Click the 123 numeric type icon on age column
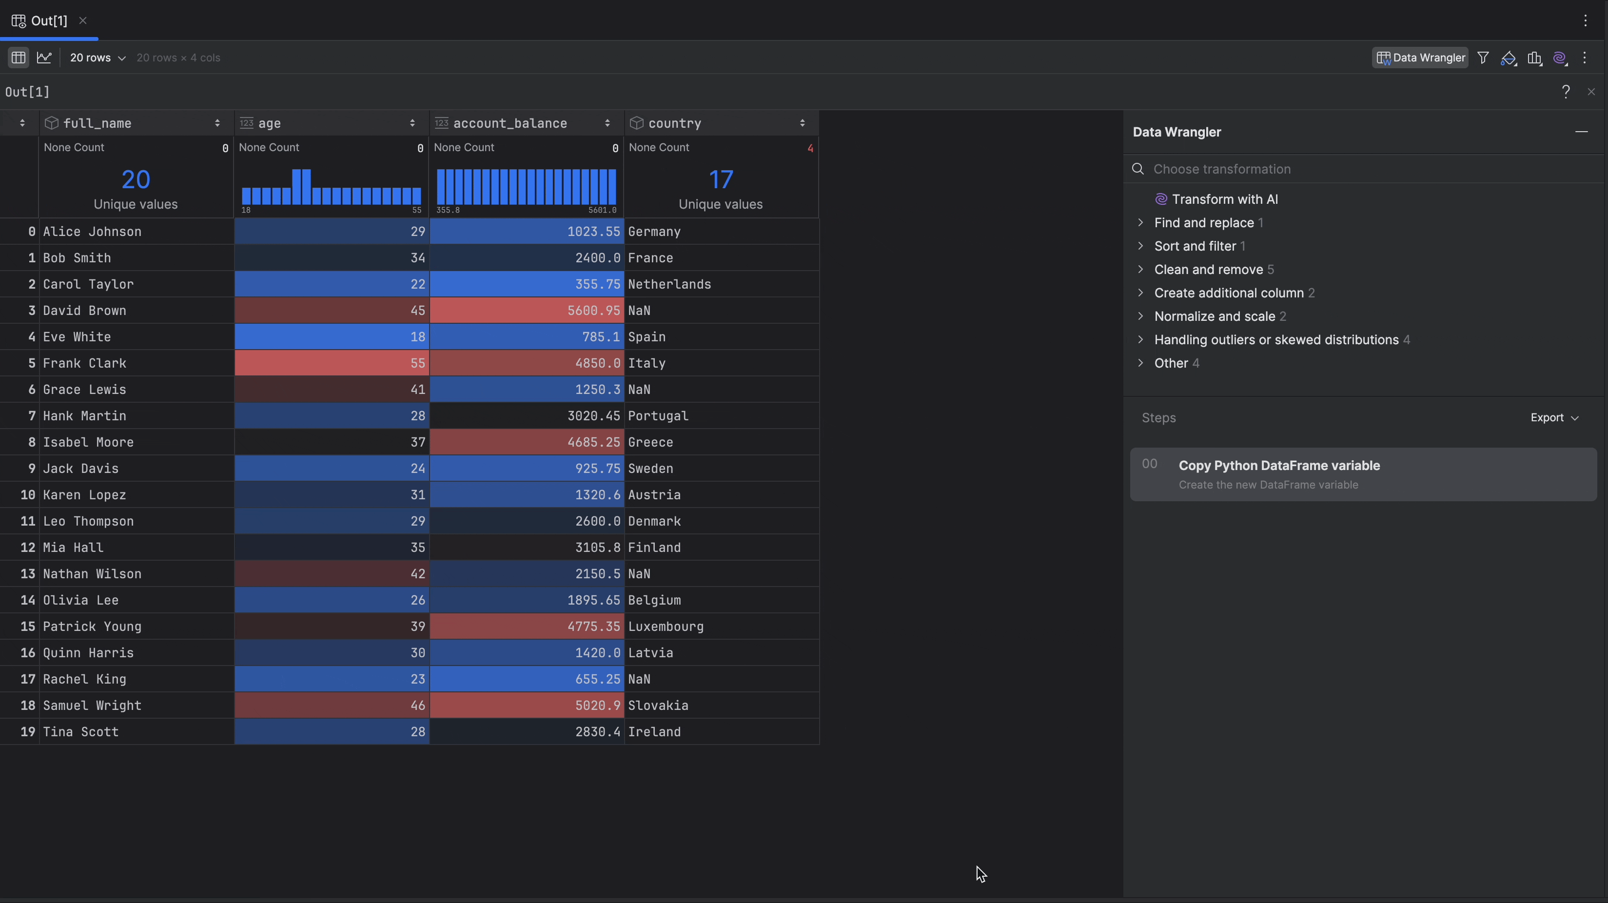 (x=247, y=123)
